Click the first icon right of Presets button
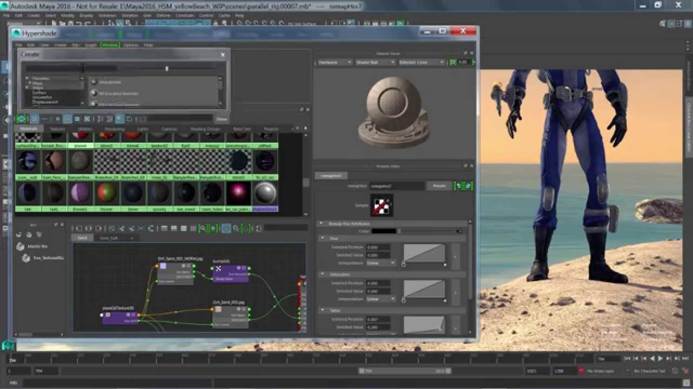 [459, 186]
